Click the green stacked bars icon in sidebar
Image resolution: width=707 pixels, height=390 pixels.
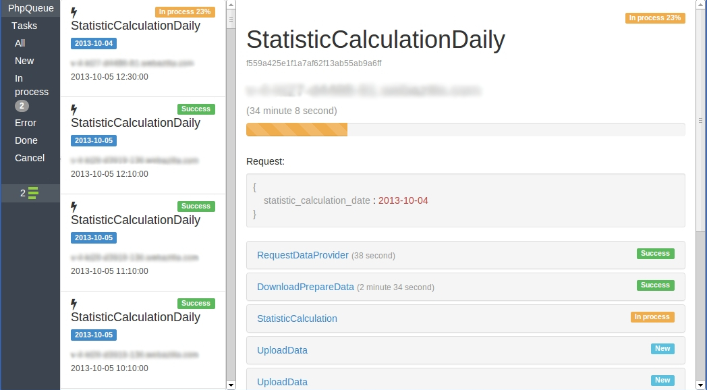coord(33,194)
